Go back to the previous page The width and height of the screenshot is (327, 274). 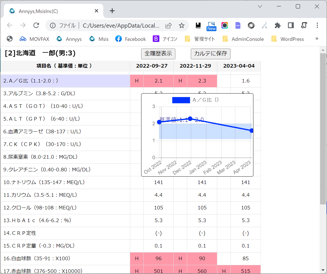(x=10, y=25)
